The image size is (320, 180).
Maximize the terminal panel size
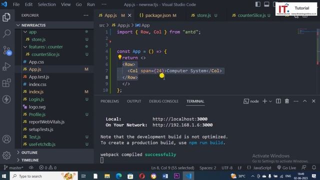click(x=304, y=101)
